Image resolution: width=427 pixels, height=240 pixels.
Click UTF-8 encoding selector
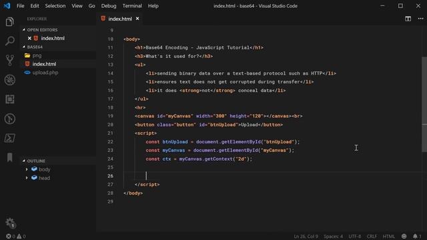point(355,236)
